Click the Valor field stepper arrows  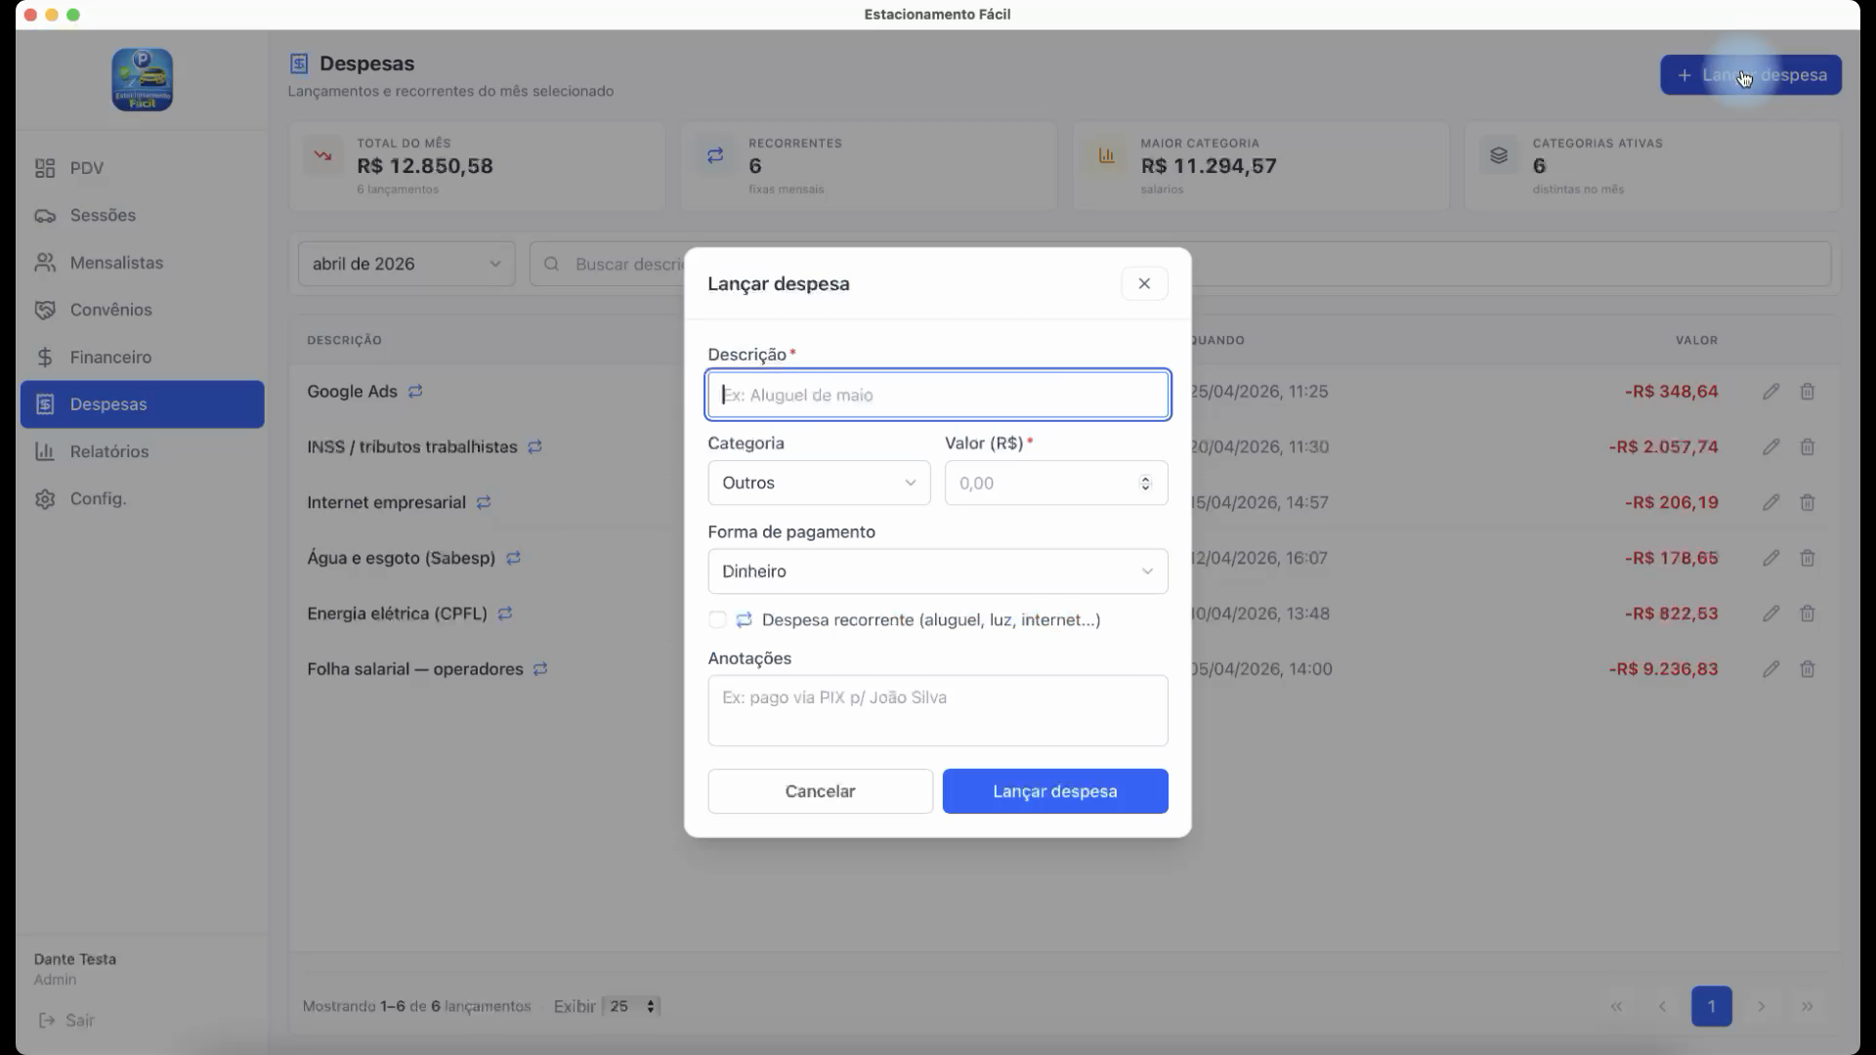click(1145, 483)
